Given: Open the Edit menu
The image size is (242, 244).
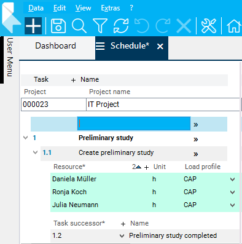Looking at the screenshot, I should pos(60,8).
